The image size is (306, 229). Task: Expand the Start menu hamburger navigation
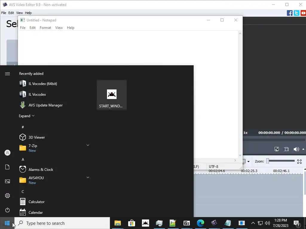[x=7, y=74]
